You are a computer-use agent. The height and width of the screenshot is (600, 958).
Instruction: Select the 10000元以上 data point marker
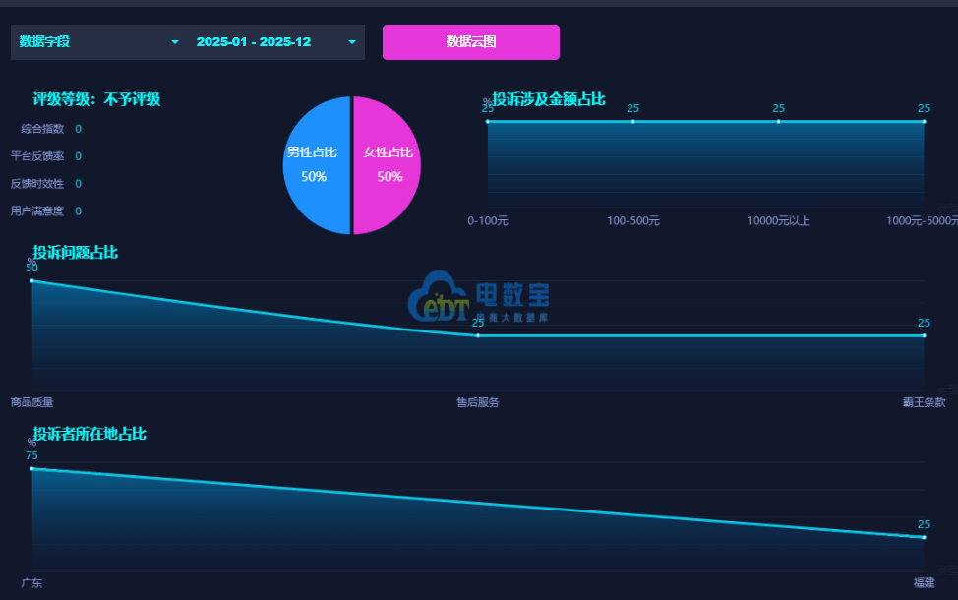pyautogui.click(x=778, y=122)
